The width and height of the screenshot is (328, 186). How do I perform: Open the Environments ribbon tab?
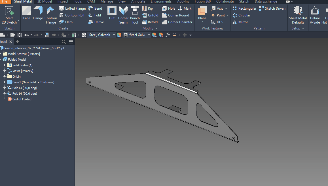pyautogui.click(x=161, y=2)
